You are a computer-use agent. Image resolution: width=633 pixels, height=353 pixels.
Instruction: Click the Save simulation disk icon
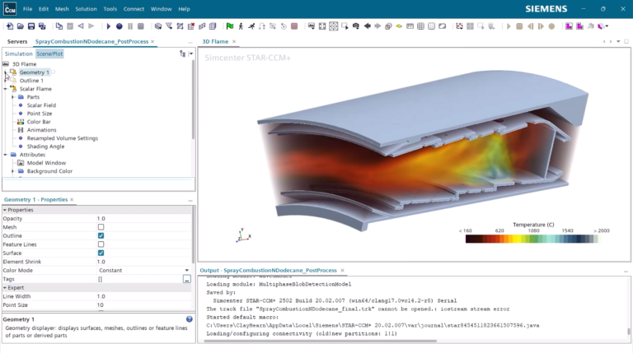(31, 26)
